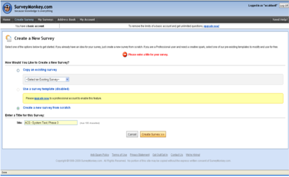Click the Create Survey >> button
The image size is (289, 177).
pyautogui.click(x=153, y=134)
